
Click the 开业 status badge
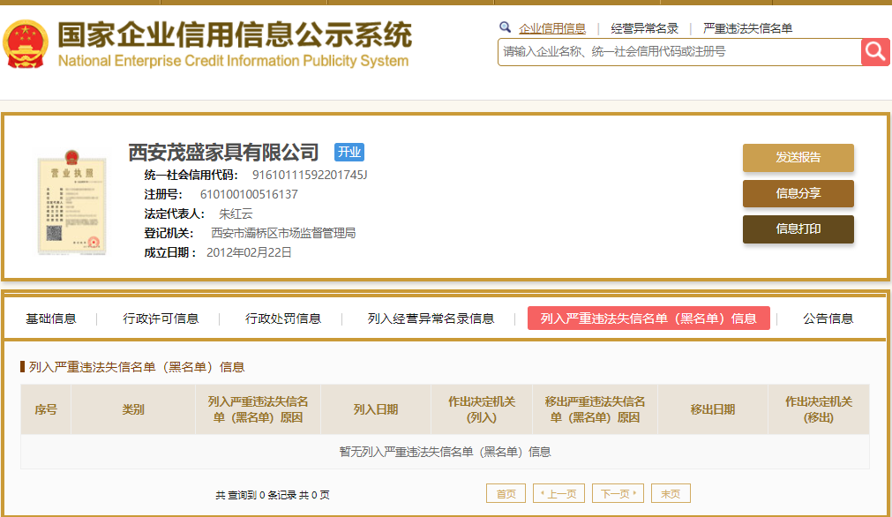point(349,152)
